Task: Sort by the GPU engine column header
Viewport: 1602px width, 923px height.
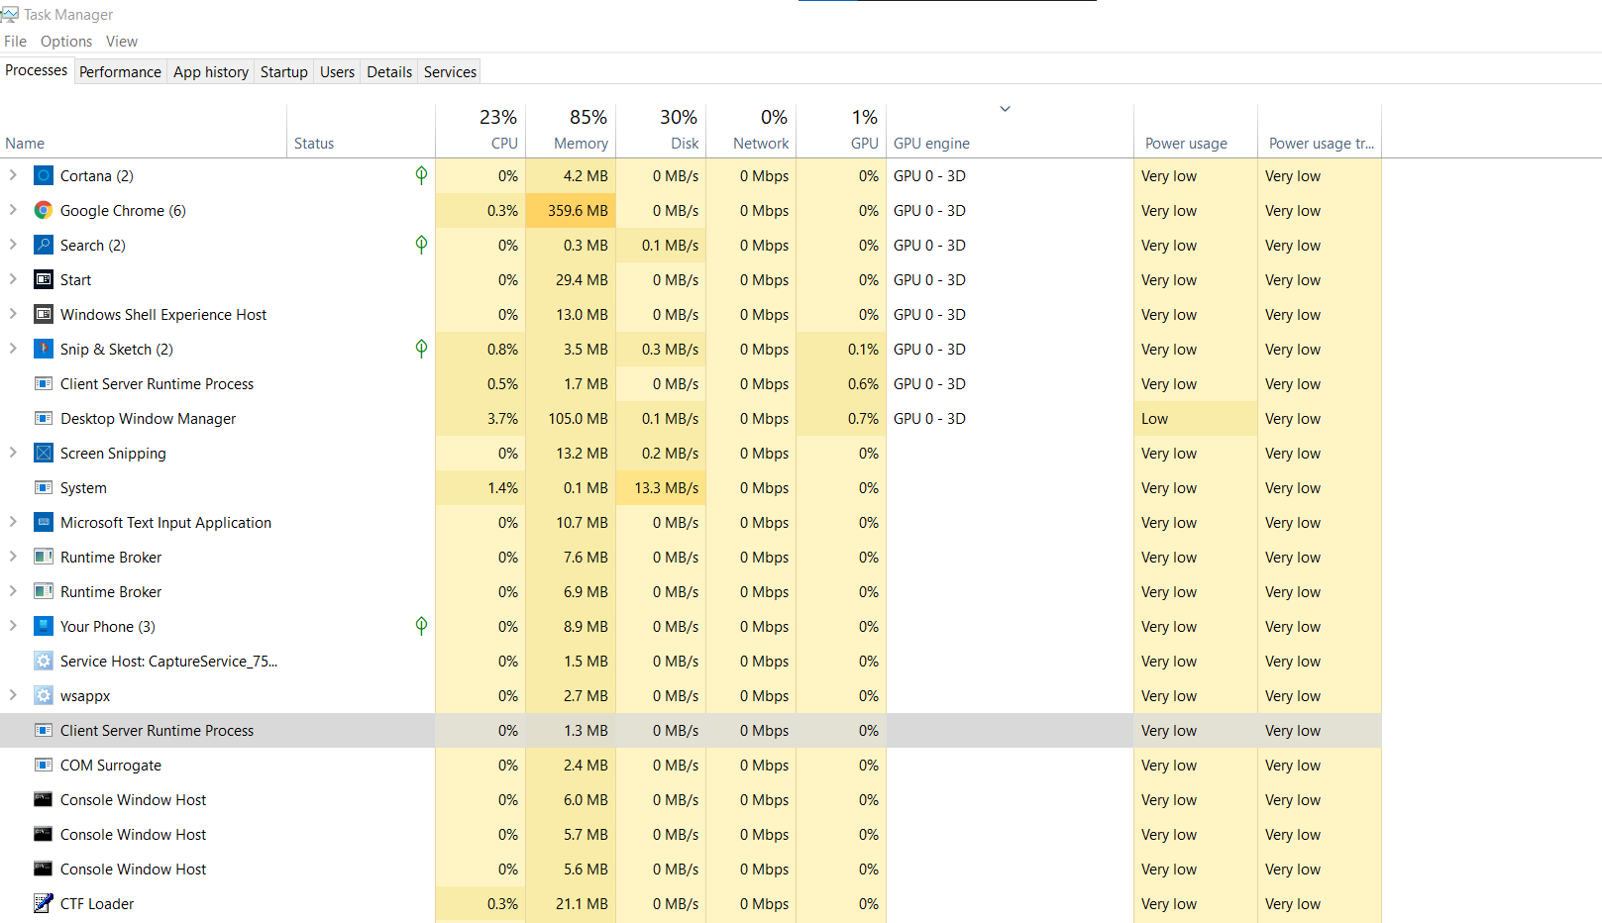Action: (1011, 131)
